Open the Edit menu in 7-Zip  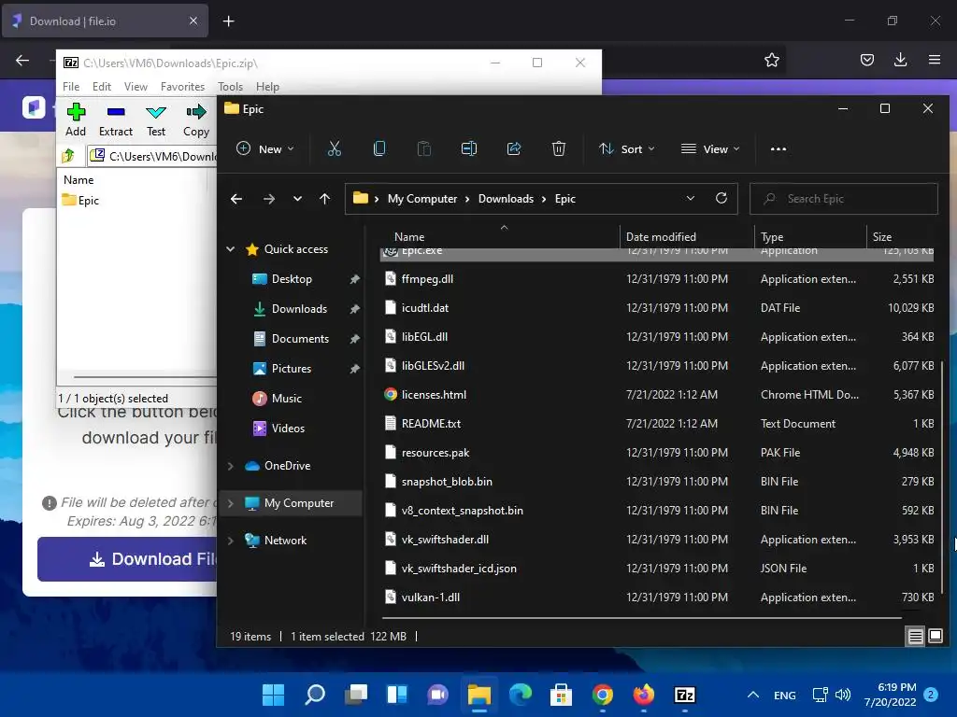(x=101, y=87)
